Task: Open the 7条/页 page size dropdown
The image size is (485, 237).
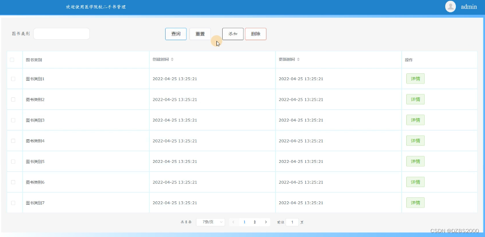Action: pyautogui.click(x=210, y=222)
